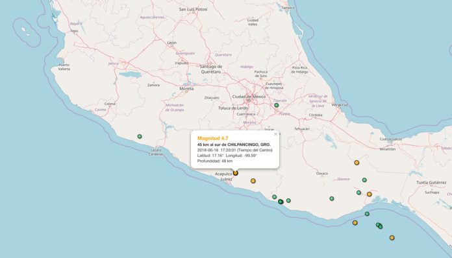Click the green marker south of Oaxaca city
Screen dimensions: 452x258
click(x=332, y=198)
